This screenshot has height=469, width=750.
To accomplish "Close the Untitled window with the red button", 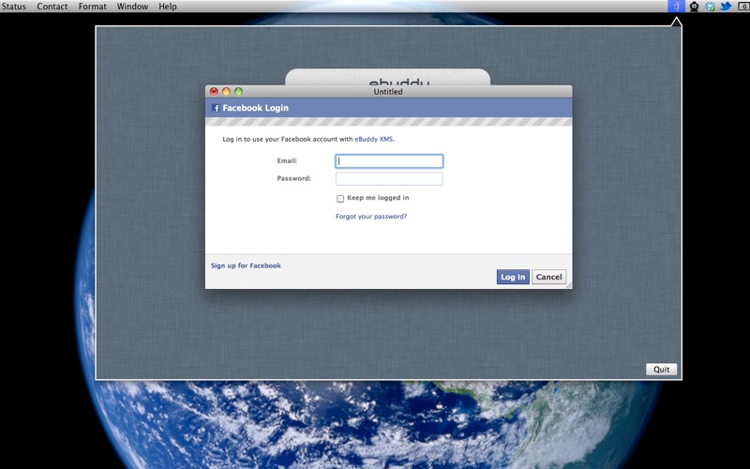I will click(214, 91).
